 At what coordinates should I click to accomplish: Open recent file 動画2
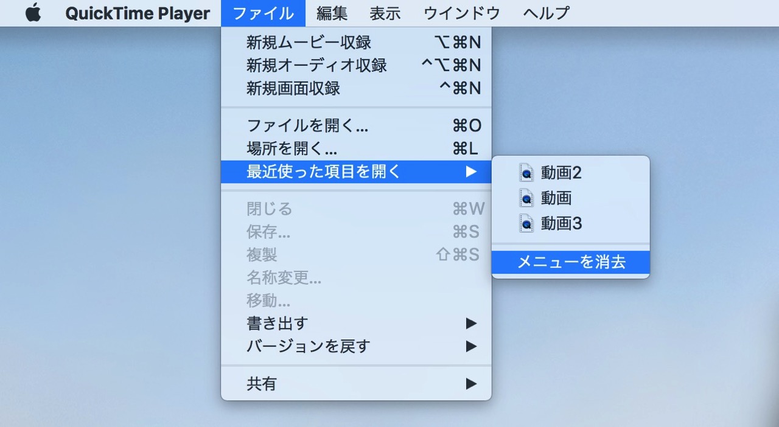click(570, 173)
